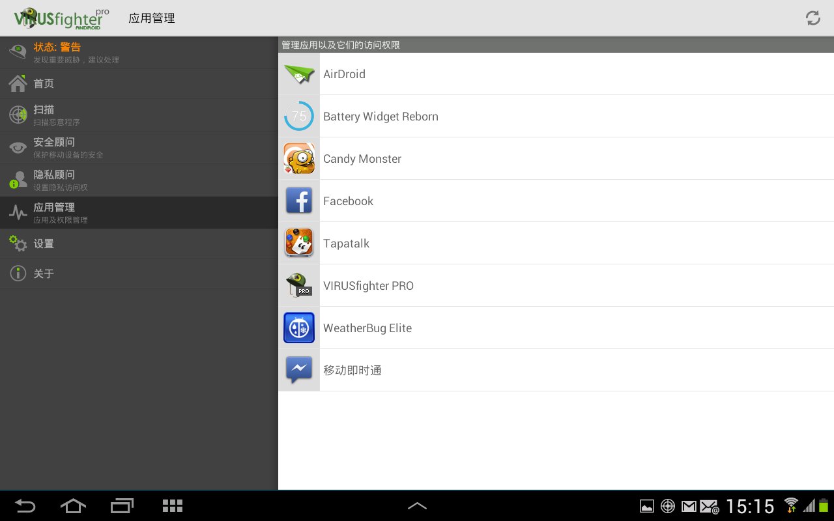Open 设置 in the sidebar

coord(139,244)
